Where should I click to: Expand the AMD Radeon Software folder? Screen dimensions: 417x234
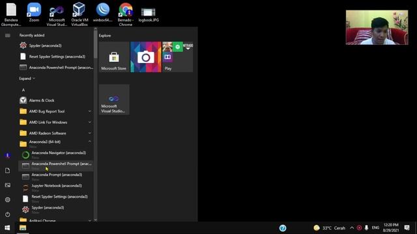click(56, 133)
